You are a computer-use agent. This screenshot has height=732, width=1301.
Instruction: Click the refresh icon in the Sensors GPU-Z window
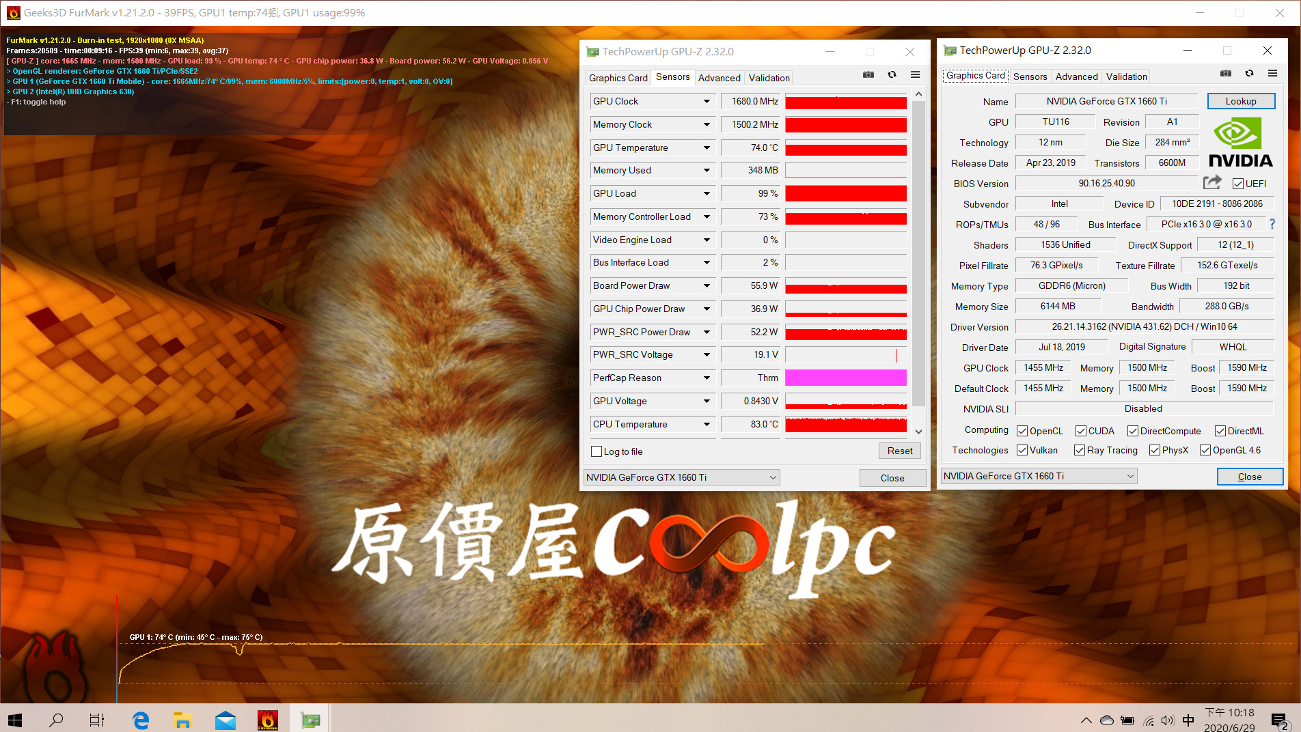tap(892, 75)
